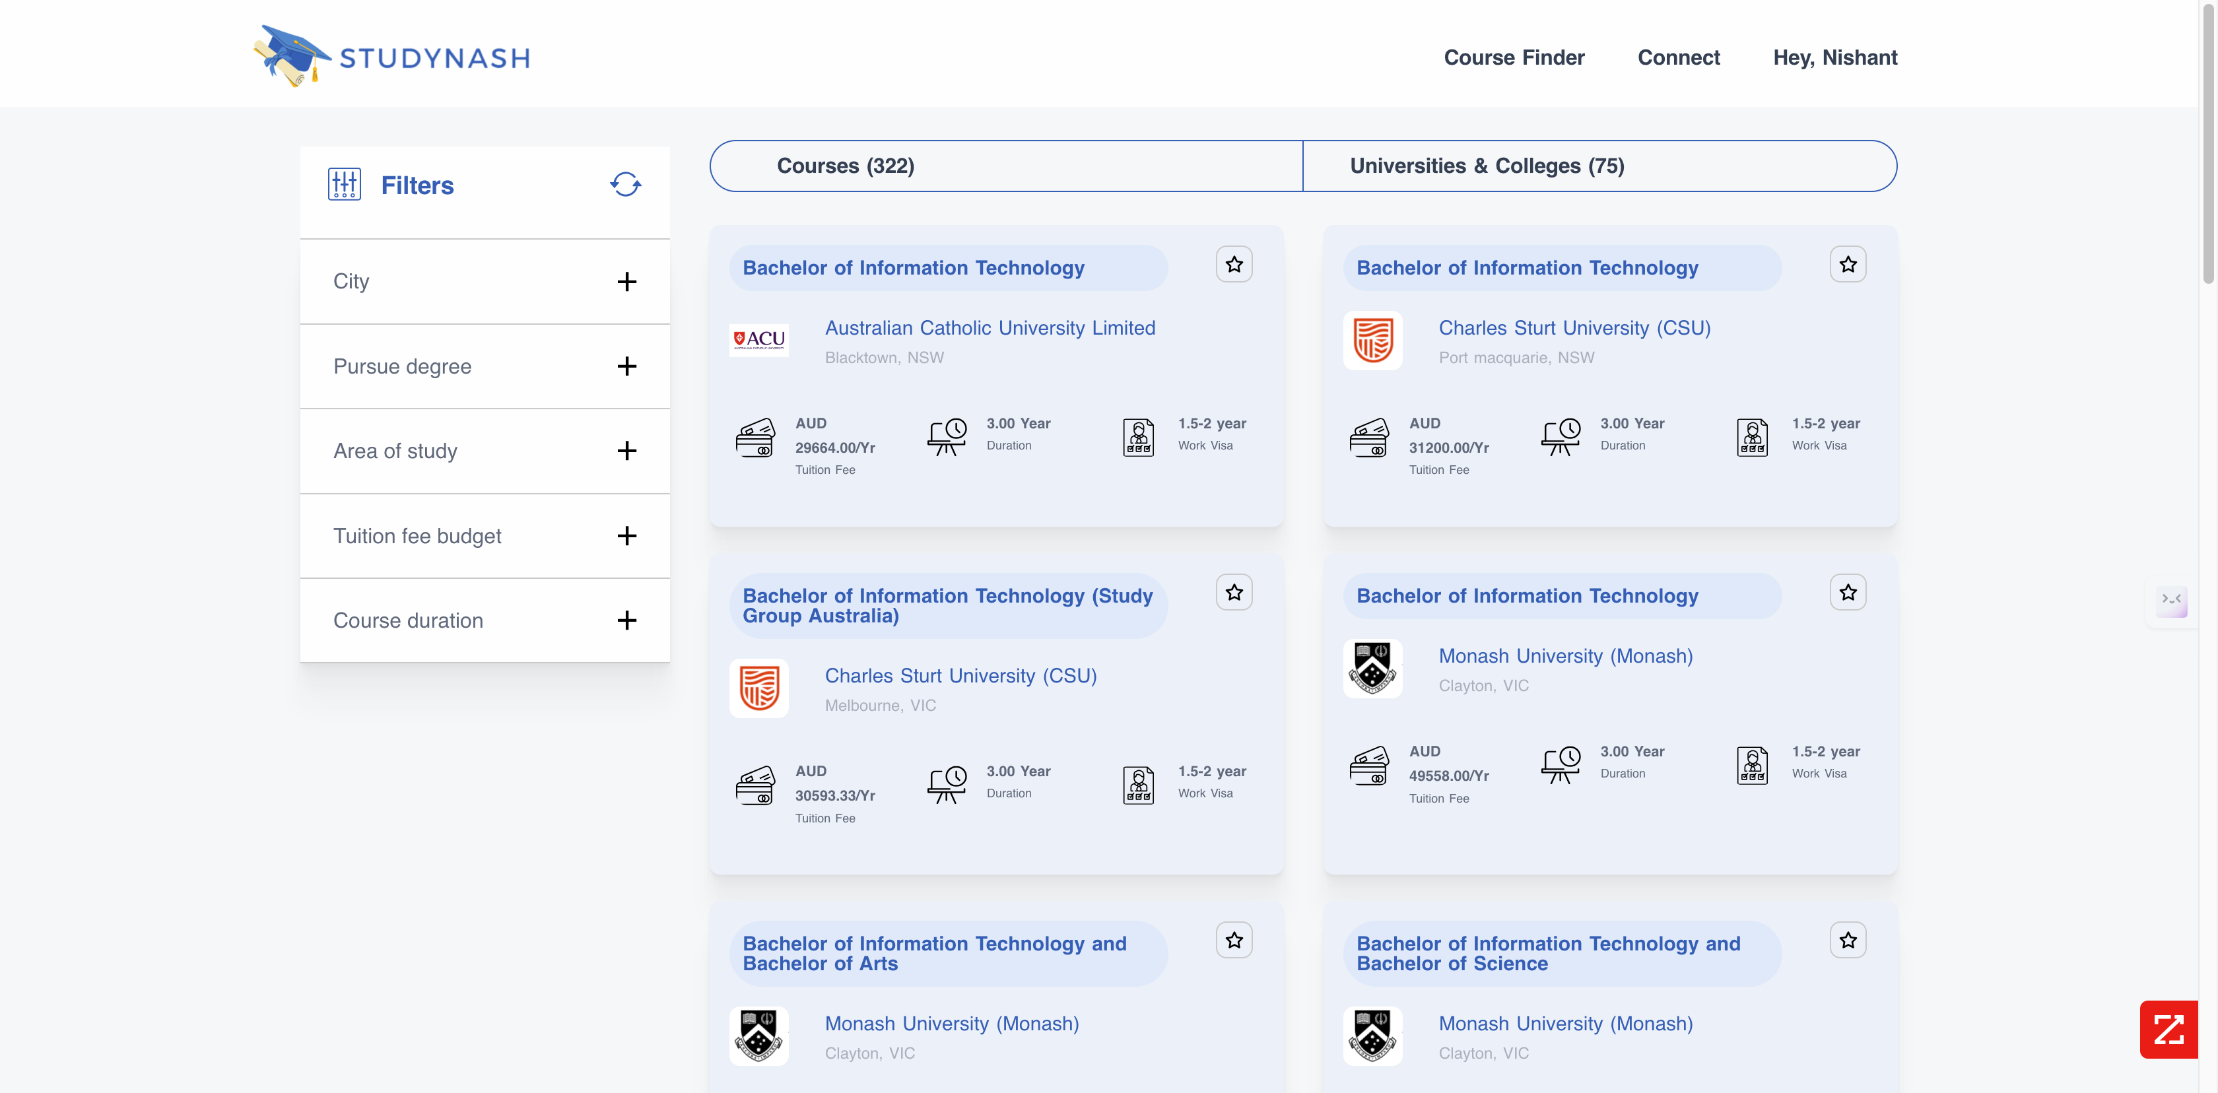Switch to the Courses (322) tab
The width and height of the screenshot is (2218, 1093).
pyautogui.click(x=1005, y=165)
